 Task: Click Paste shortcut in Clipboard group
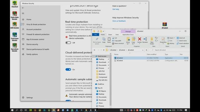pos(118,44)
